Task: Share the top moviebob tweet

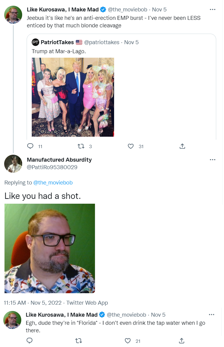Action: tap(182, 146)
